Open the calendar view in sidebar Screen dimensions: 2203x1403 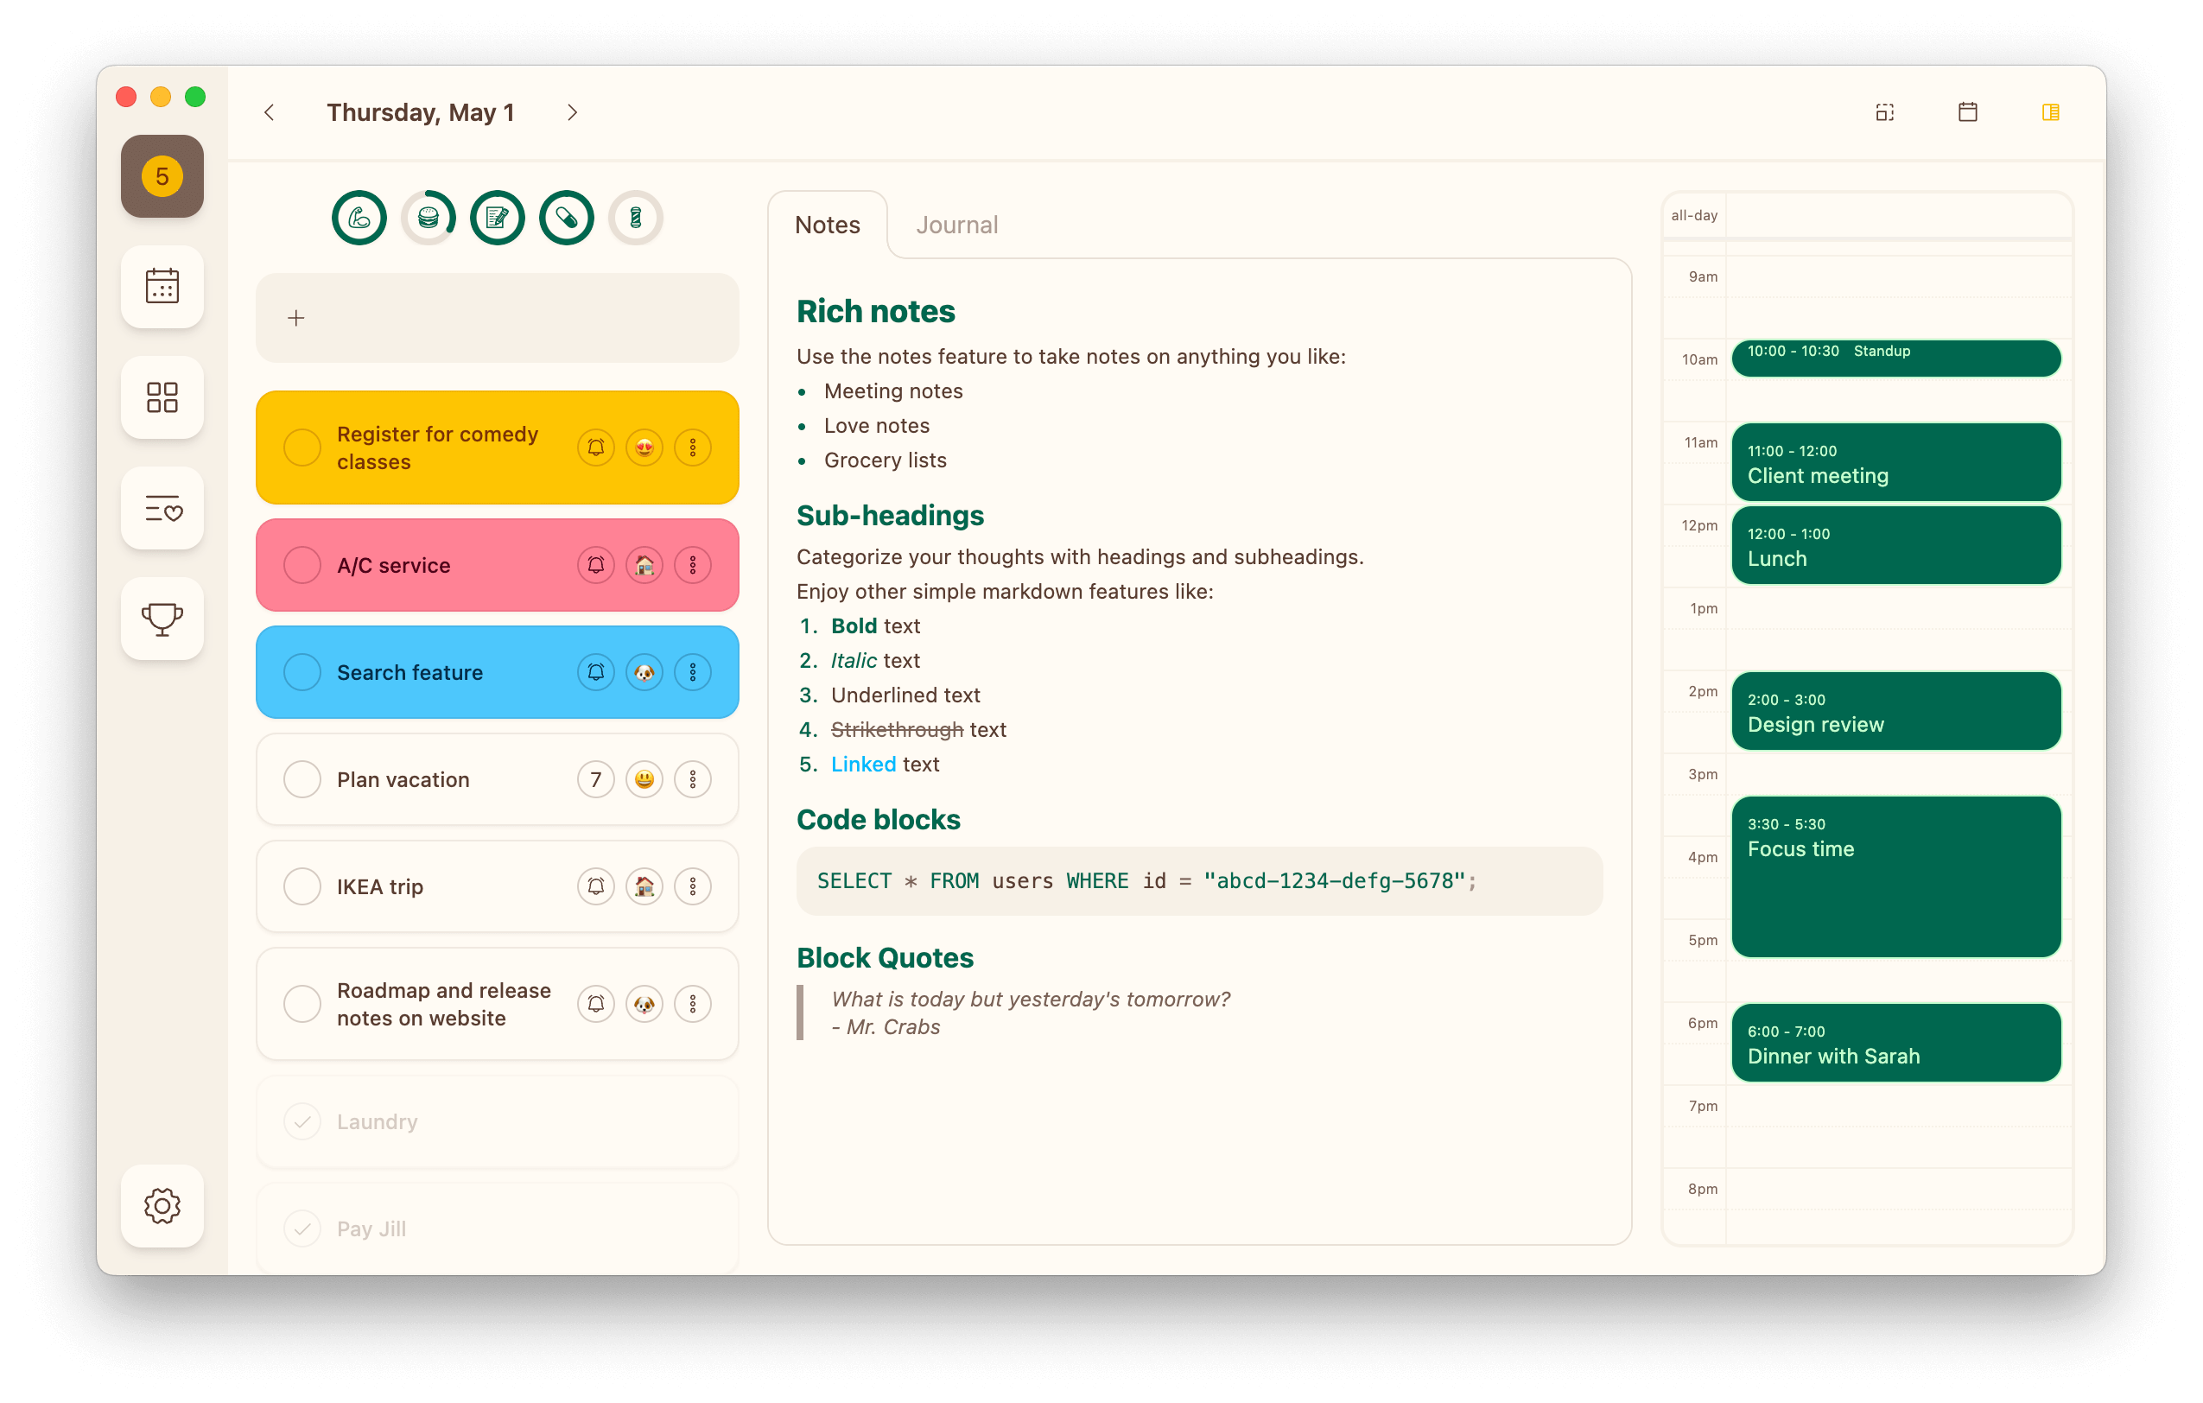click(162, 286)
